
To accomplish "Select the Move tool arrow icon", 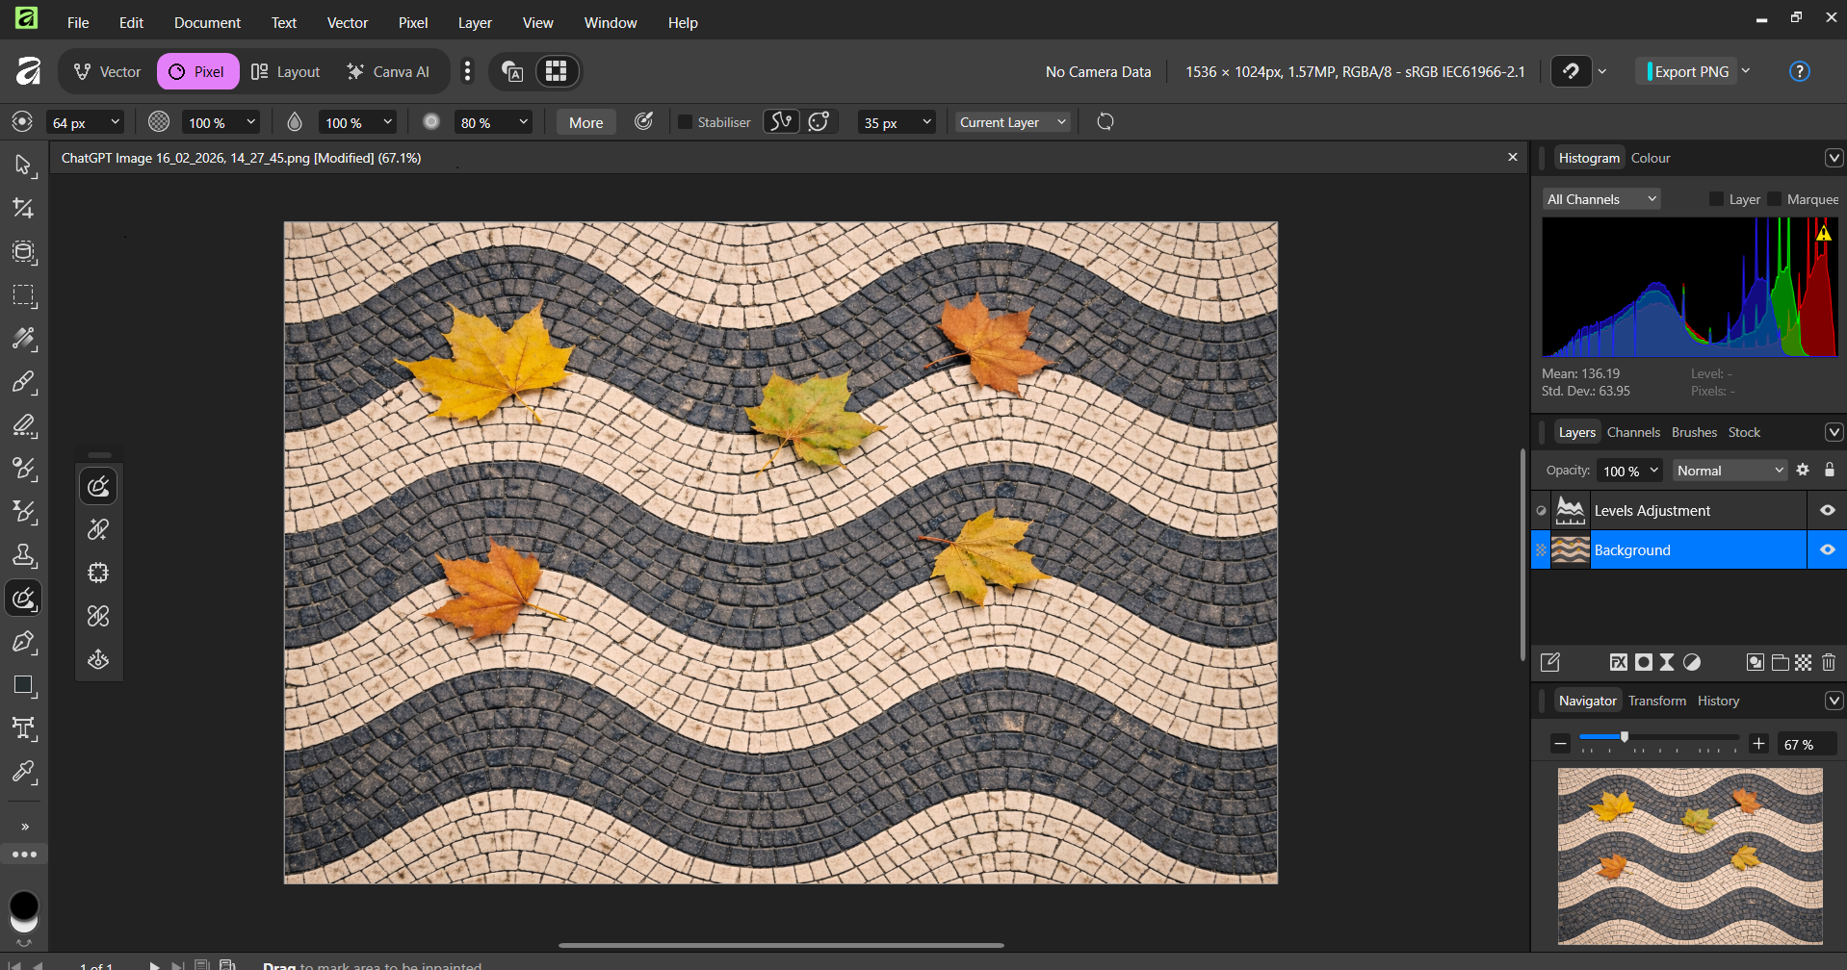I will tap(23, 166).
